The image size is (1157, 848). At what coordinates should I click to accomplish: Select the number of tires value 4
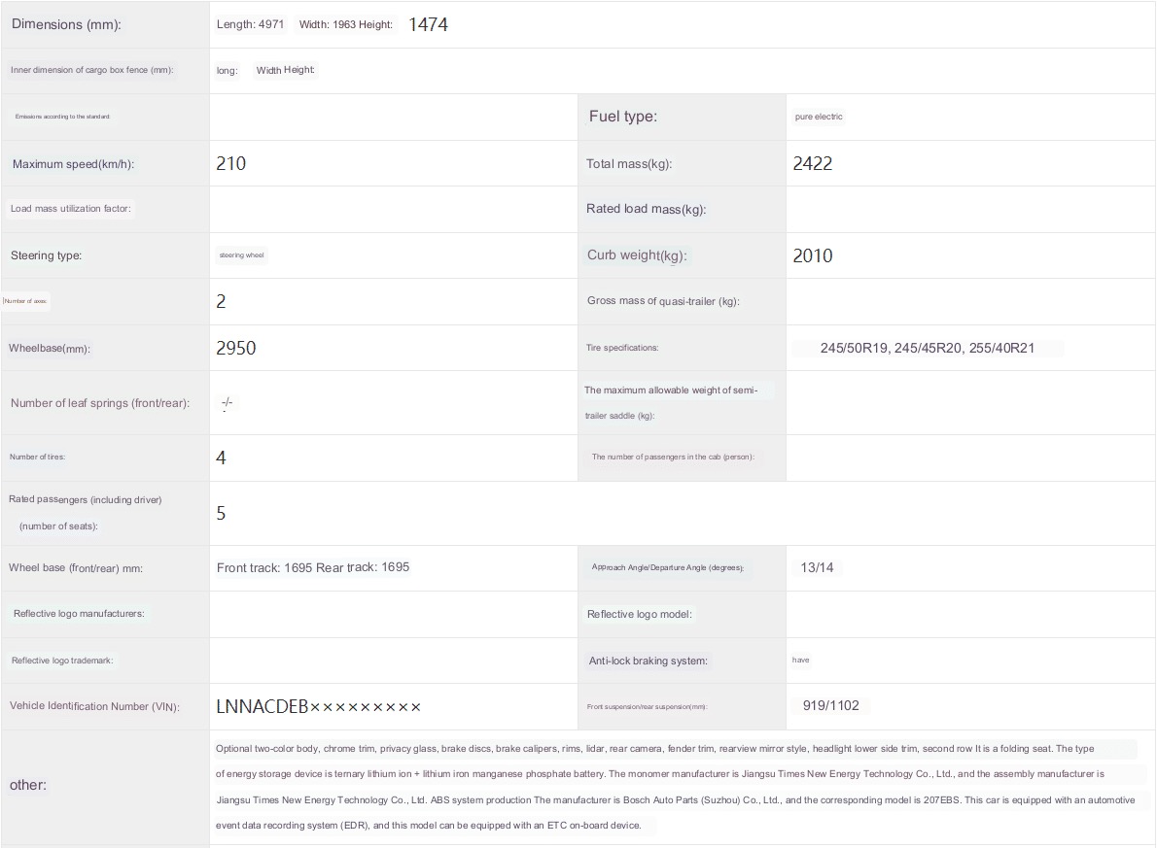222,458
